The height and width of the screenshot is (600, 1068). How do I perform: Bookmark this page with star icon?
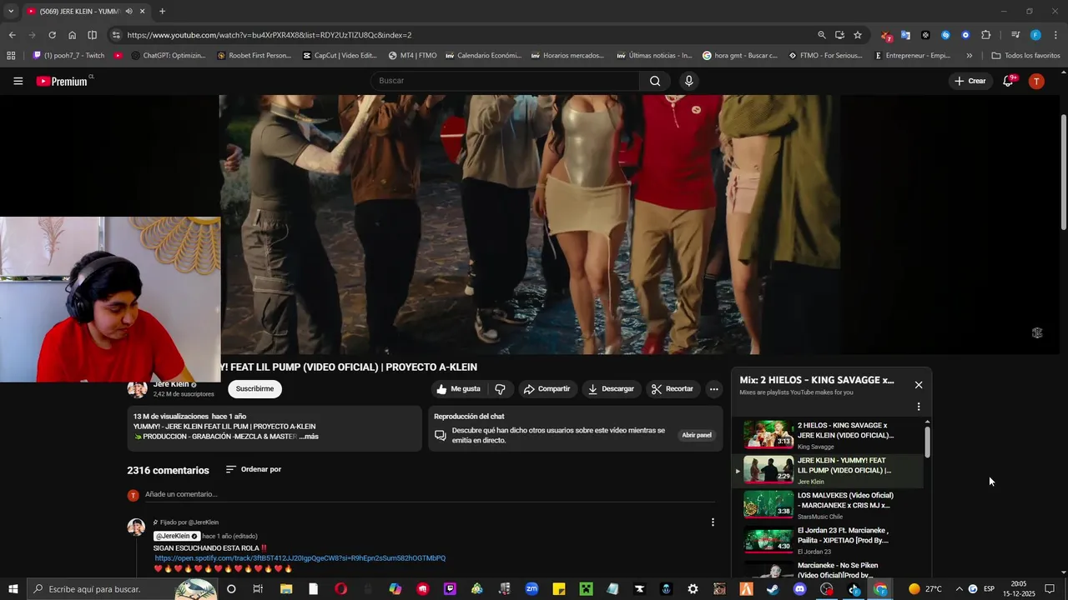(857, 35)
